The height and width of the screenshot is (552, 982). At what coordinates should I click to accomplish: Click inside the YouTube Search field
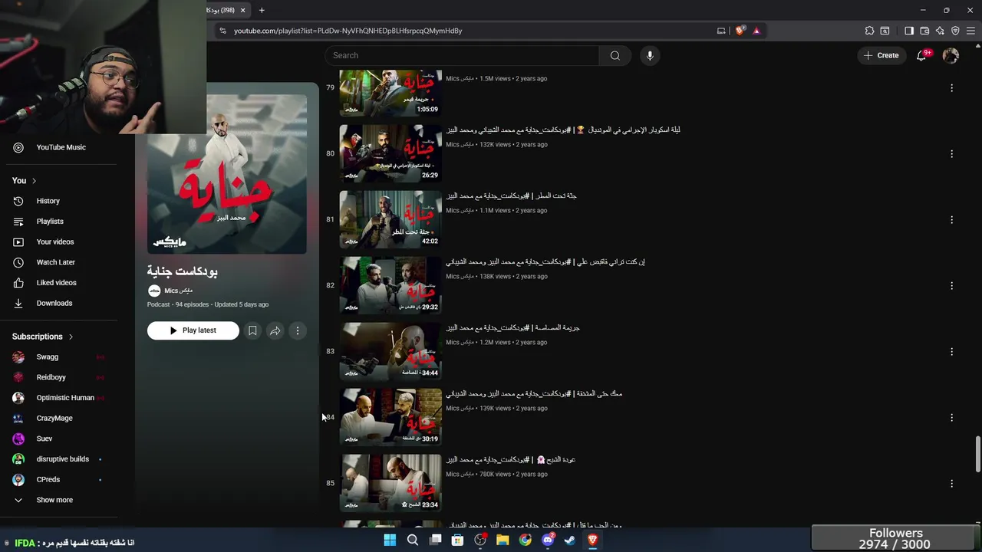[x=462, y=55]
